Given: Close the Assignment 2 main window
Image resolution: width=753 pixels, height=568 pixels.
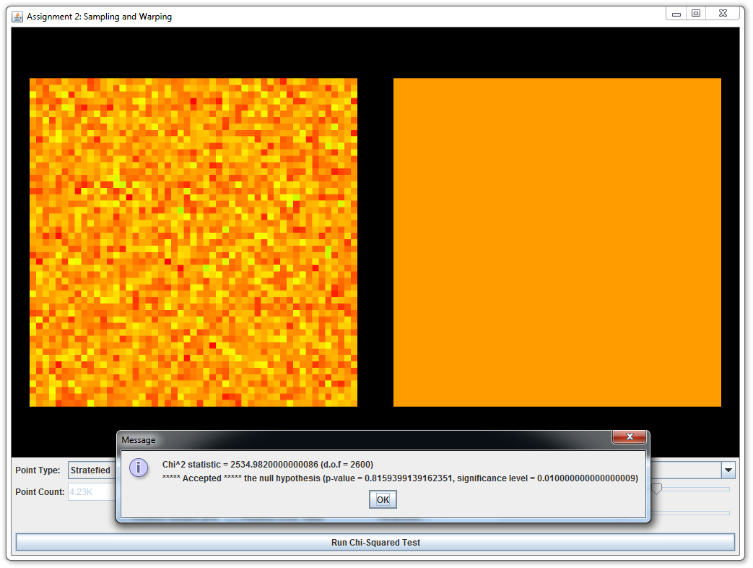Looking at the screenshot, I should (722, 14).
